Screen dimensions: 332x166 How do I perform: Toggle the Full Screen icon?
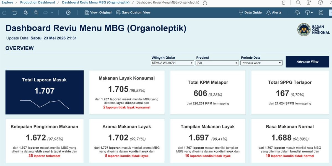pos(321,12)
